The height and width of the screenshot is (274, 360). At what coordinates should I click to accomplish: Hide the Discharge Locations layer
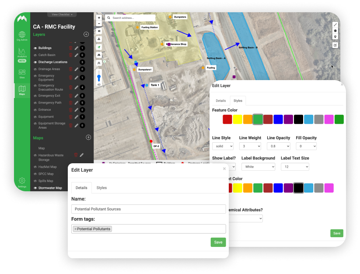click(35, 62)
